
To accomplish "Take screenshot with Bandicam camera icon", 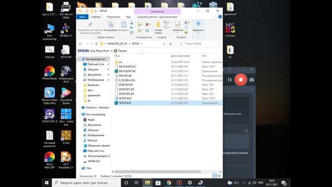I will point(252,80).
